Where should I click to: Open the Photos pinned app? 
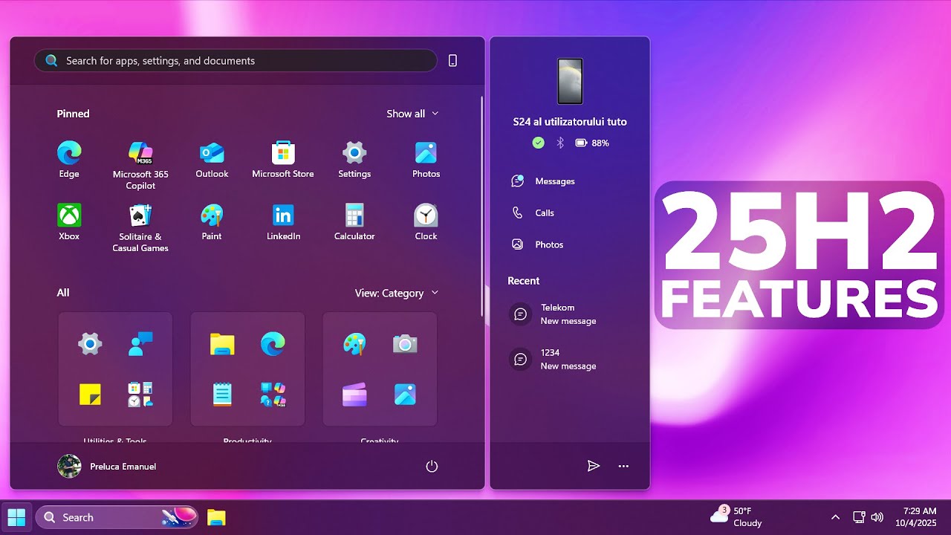point(426,160)
